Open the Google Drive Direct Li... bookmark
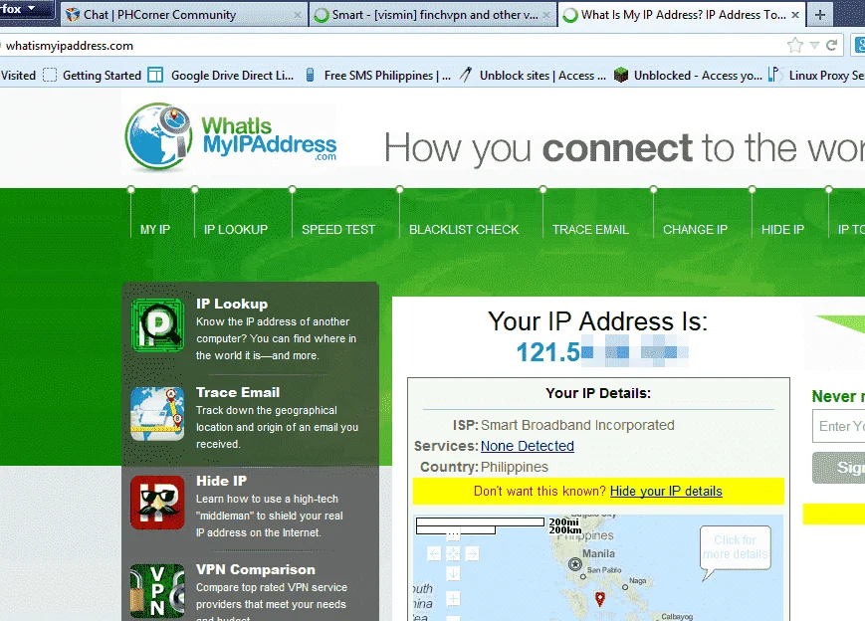The height and width of the screenshot is (621, 865). point(221,75)
